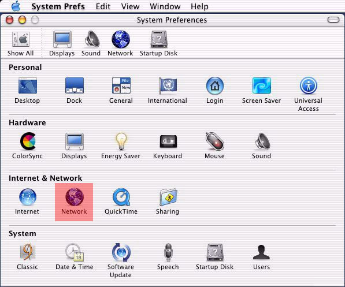Open the Internet preference pane
Image resolution: width=345 pixels, height=287 pixels.
click(27, 202)
